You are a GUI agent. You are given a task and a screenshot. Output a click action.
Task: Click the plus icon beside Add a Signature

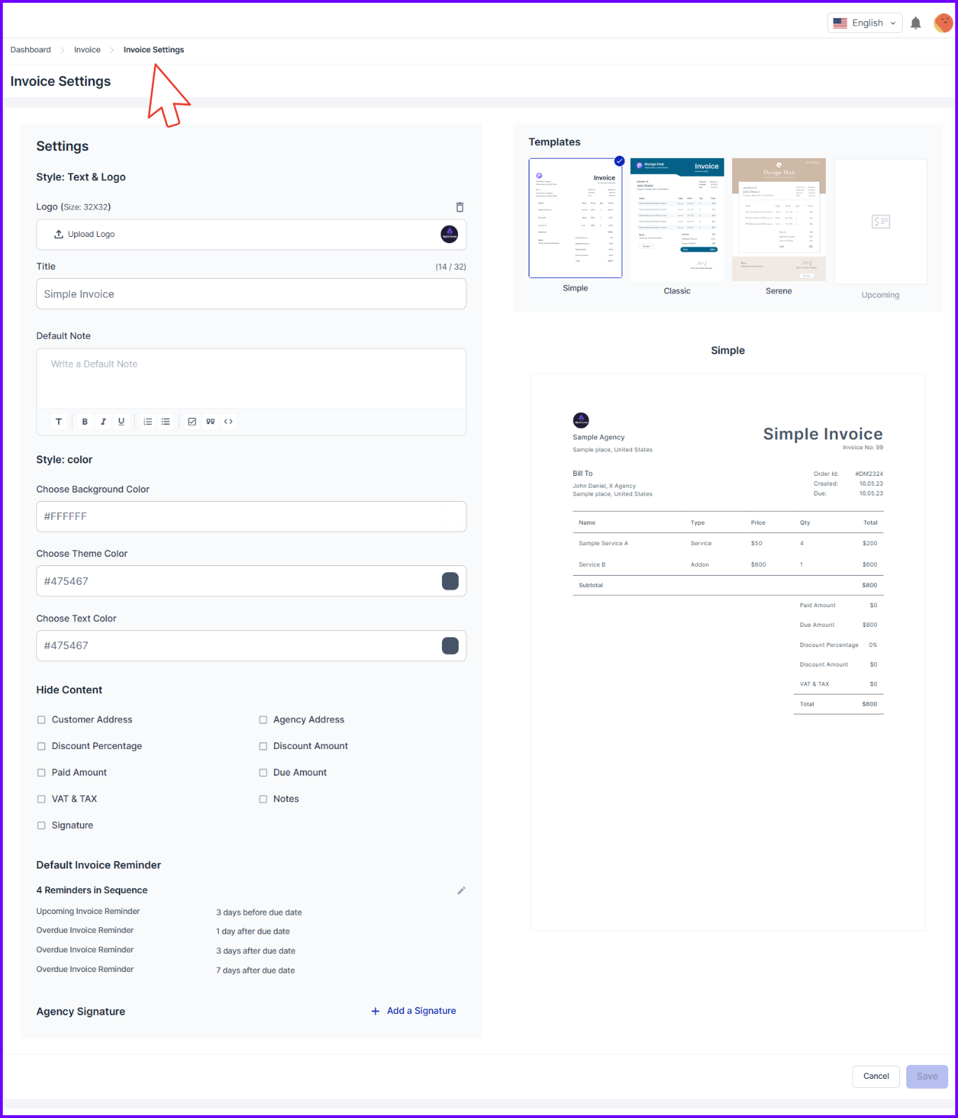point(376,1011)
